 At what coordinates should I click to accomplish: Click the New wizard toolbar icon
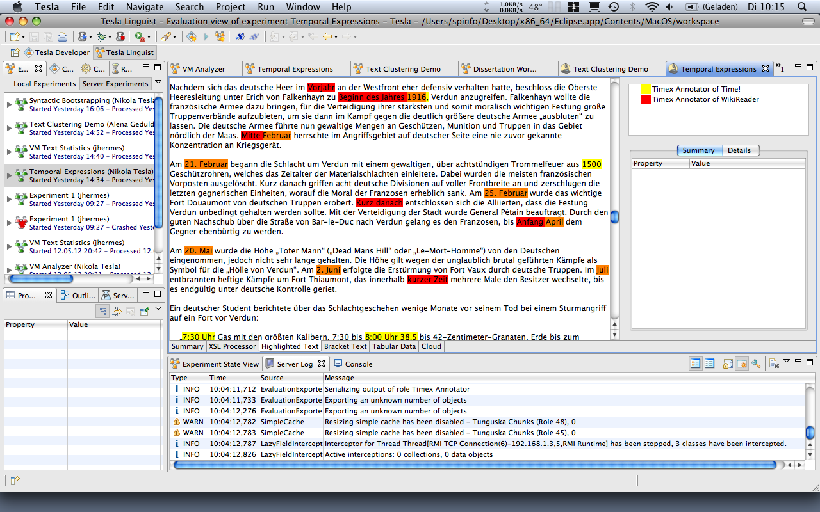13,36
